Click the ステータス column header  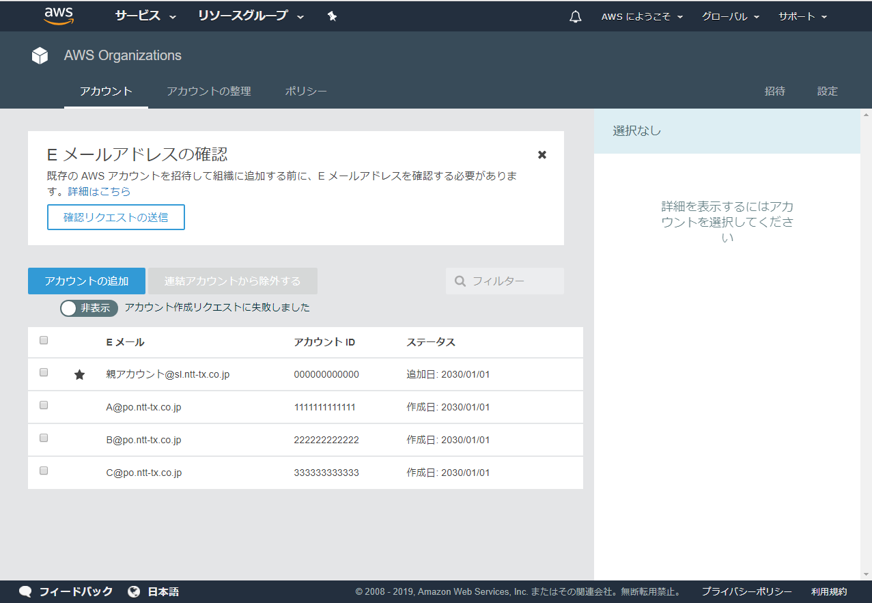coord(431,342)
